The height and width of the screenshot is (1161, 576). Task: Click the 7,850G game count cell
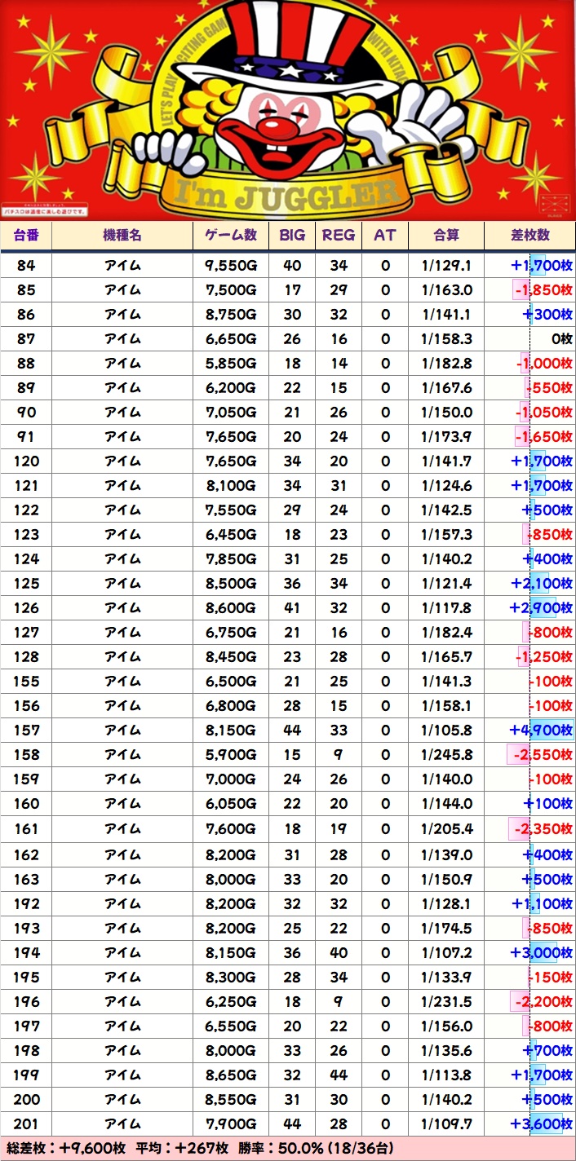pyautogui.click(x=231, y=559)
